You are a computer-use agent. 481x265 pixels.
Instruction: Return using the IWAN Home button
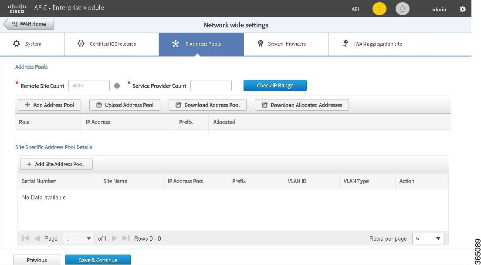pos(28,24)
